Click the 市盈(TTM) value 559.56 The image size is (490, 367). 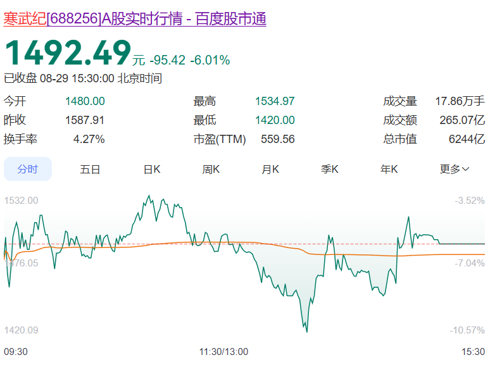pyautogui.click(x=277, y=139)
